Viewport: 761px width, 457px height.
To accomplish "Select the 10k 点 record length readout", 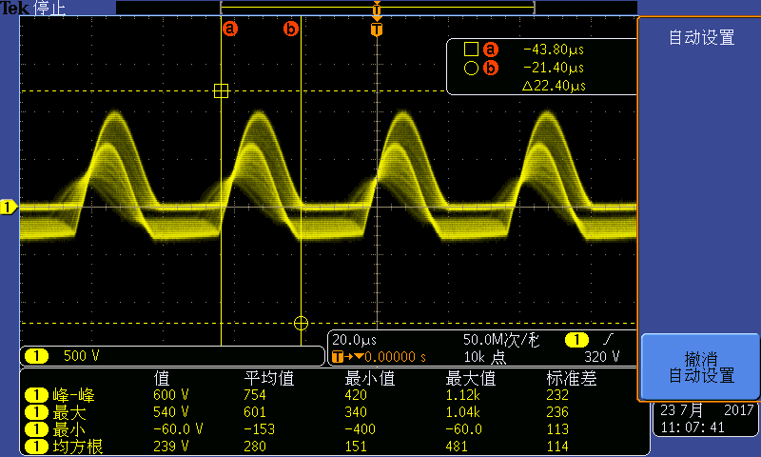I will point(484,357).
